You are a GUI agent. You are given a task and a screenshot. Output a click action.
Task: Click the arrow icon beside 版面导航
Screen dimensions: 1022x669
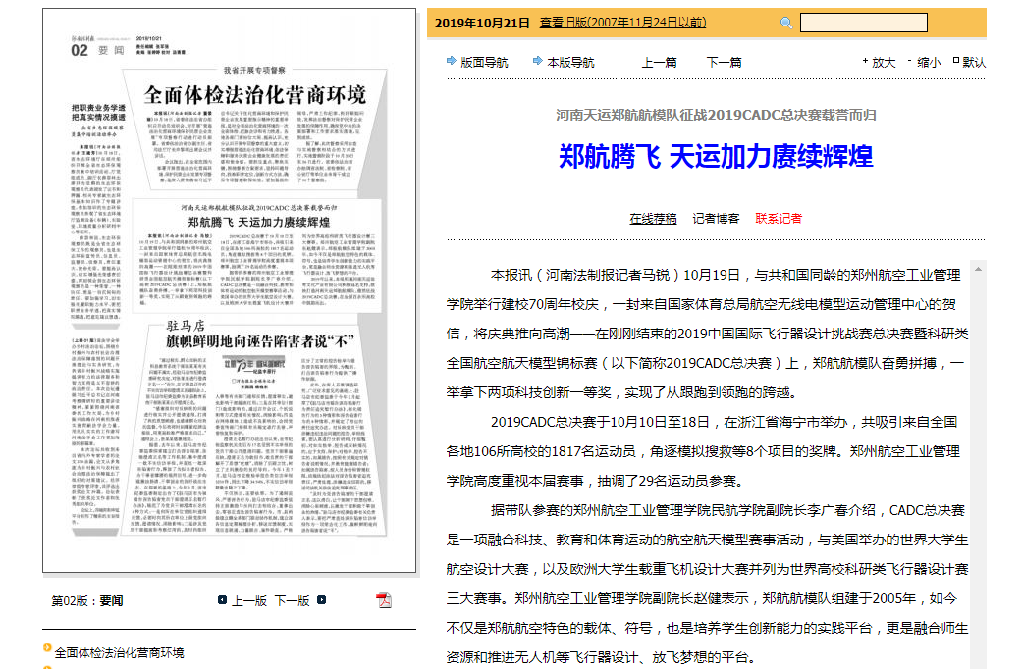(451, 61)
